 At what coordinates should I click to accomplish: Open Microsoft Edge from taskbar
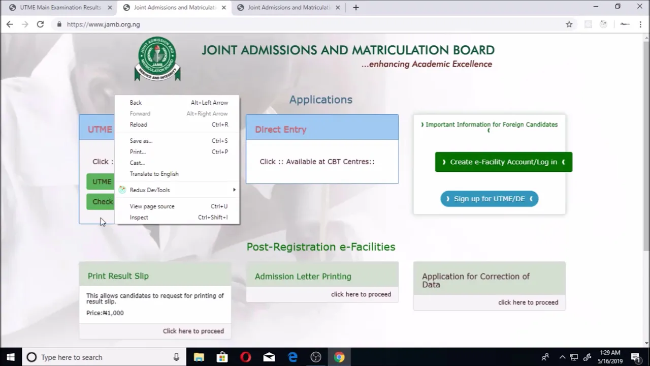point(292,357)
